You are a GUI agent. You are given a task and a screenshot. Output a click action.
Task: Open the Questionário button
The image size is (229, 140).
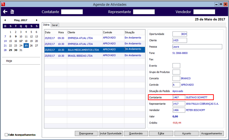(136, 133)
